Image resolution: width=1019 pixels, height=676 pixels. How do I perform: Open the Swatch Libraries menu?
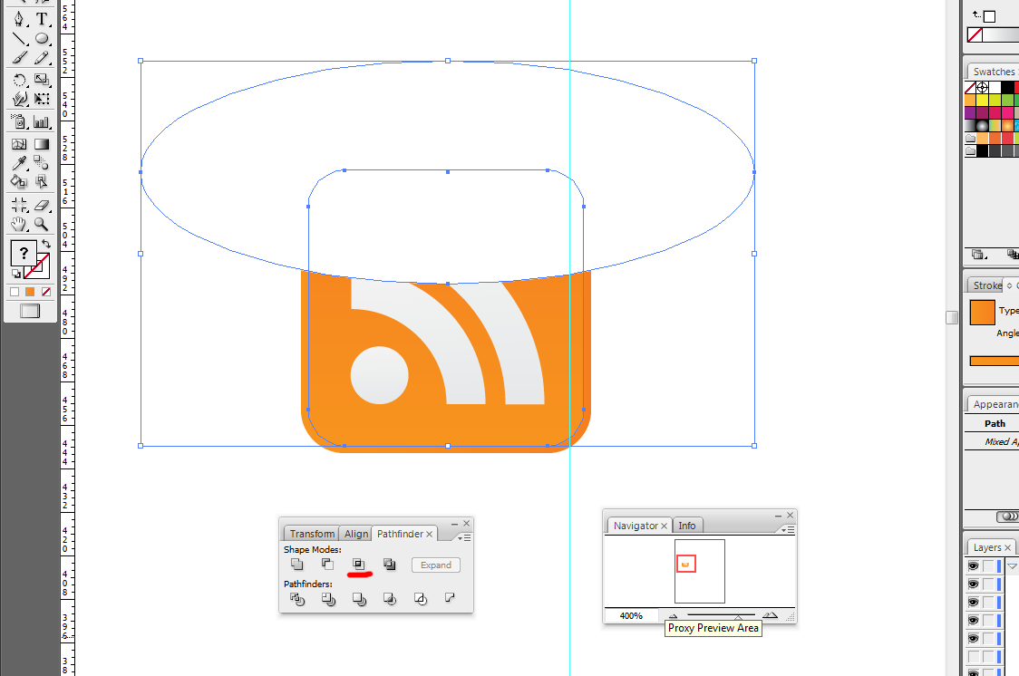pyautogui.click(x=979, y=255)
